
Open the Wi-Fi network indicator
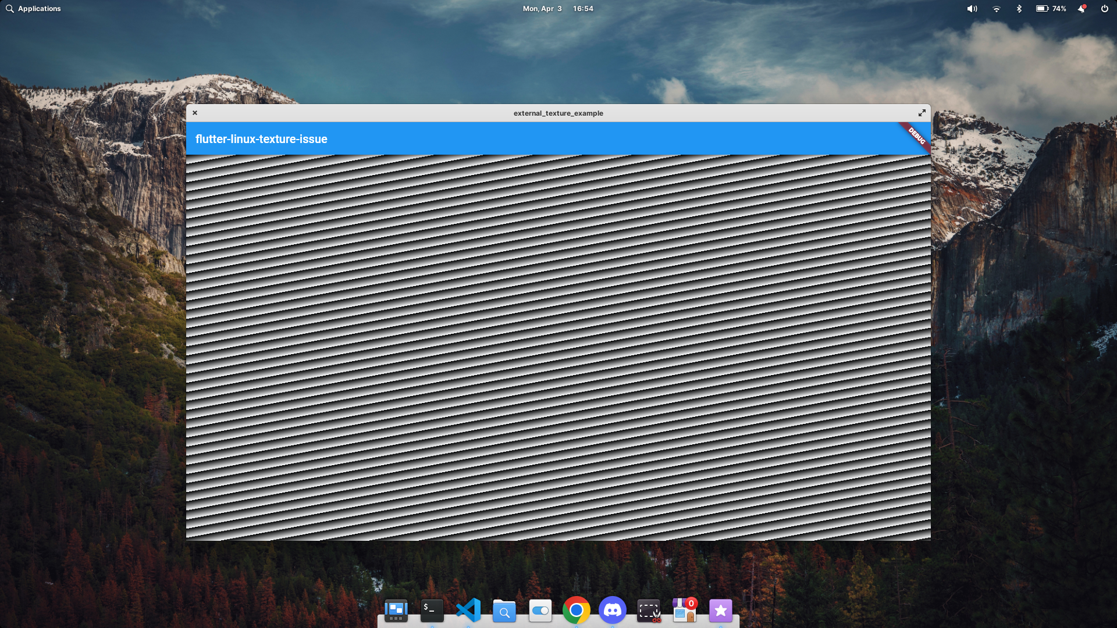pos(996,9)
